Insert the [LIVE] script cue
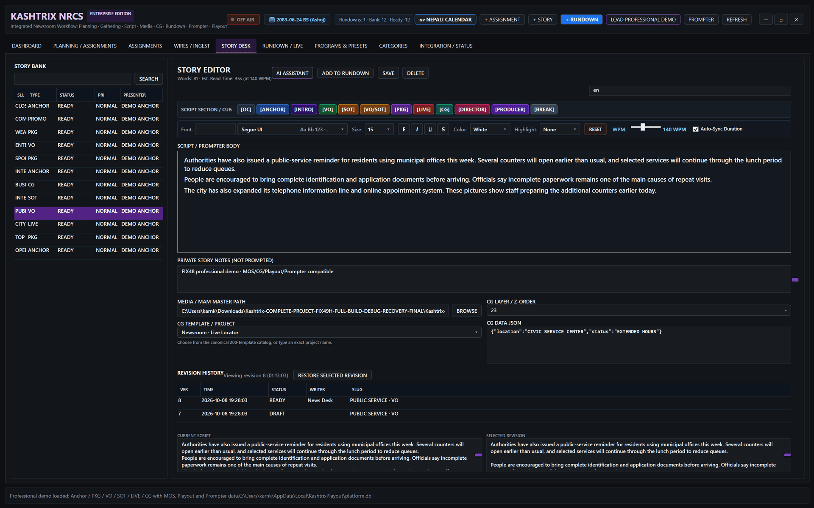The height and width of the screenshot is (508, 814). click(x=424, y=110)
